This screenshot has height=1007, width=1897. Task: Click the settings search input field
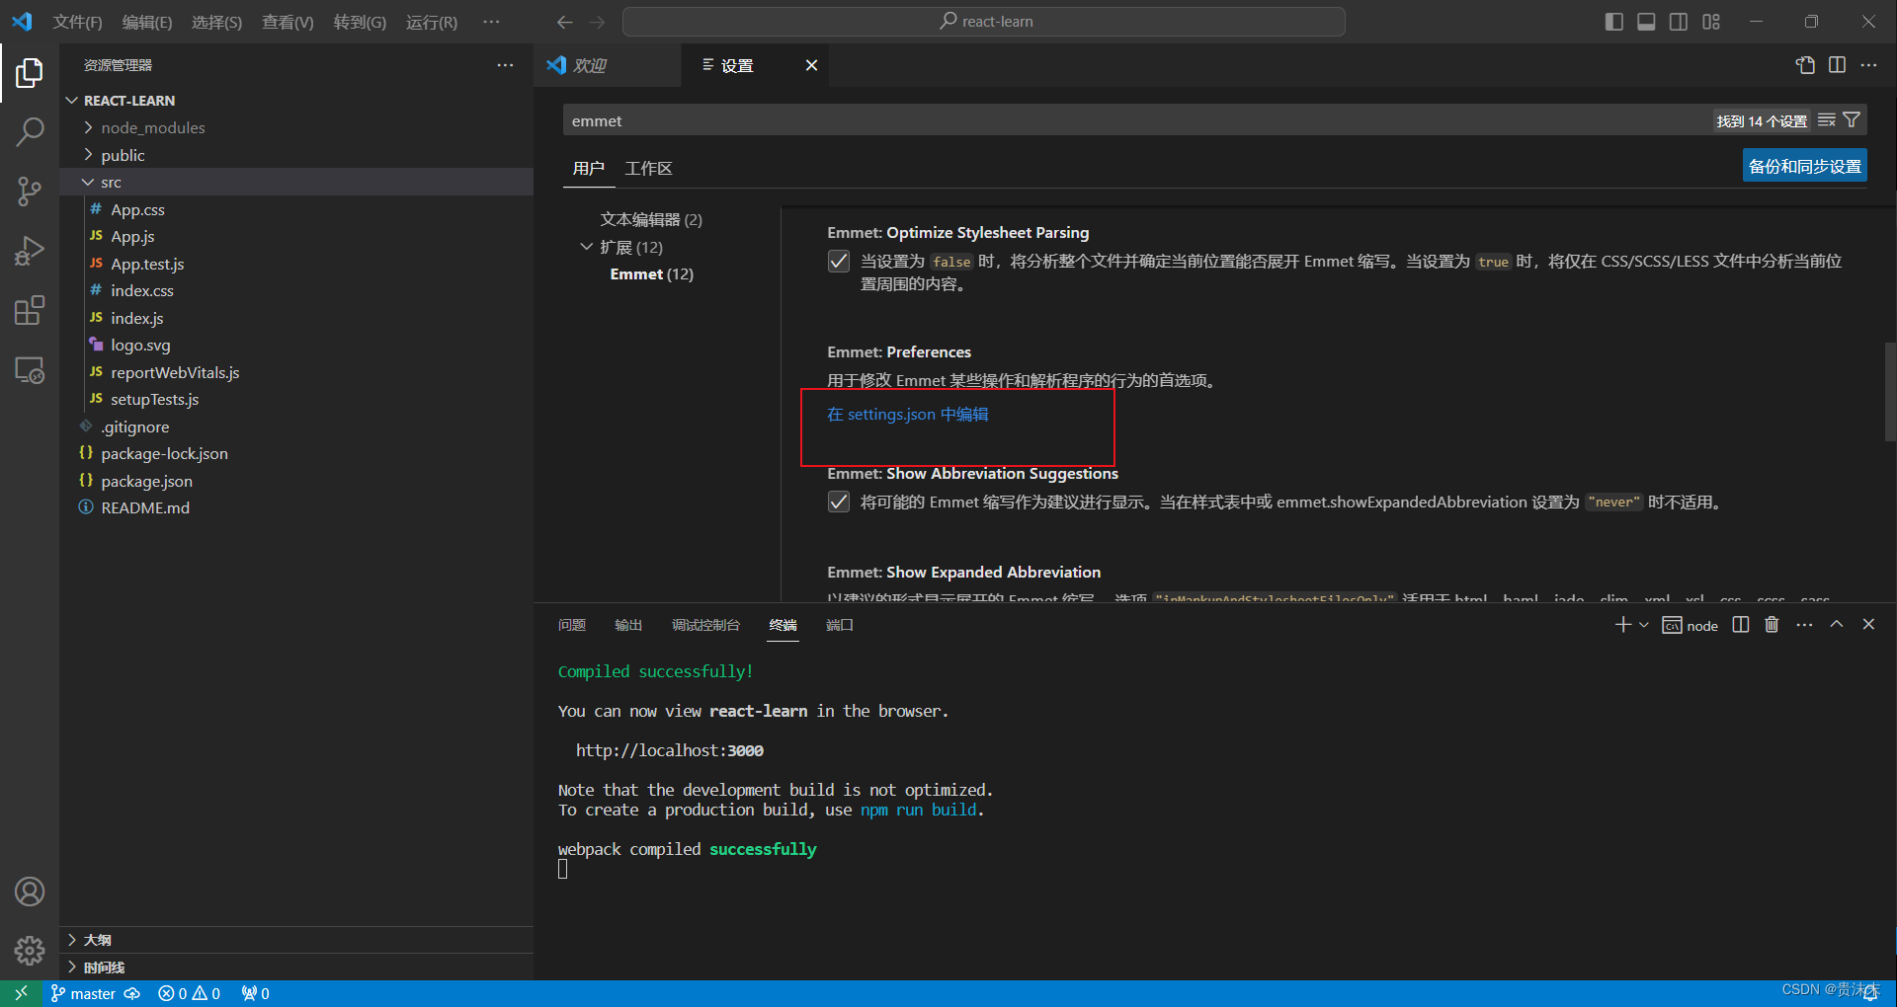pyautogui.click(x=1136, y=120)
